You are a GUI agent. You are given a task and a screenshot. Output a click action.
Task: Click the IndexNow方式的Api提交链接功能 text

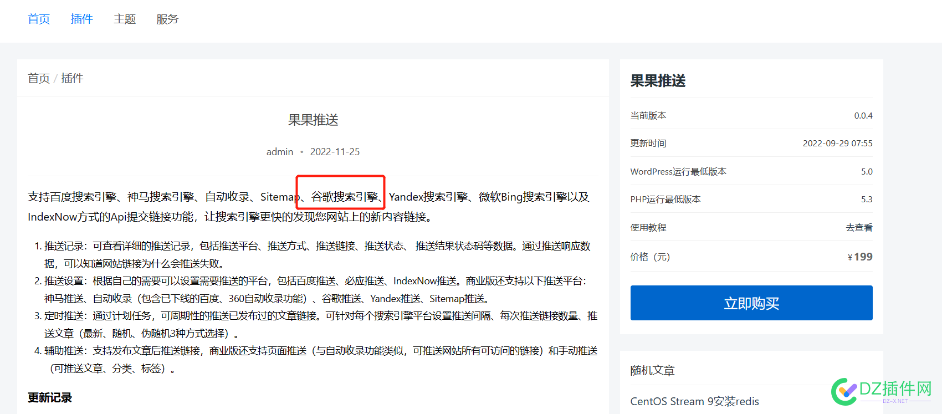click(111, 217)
